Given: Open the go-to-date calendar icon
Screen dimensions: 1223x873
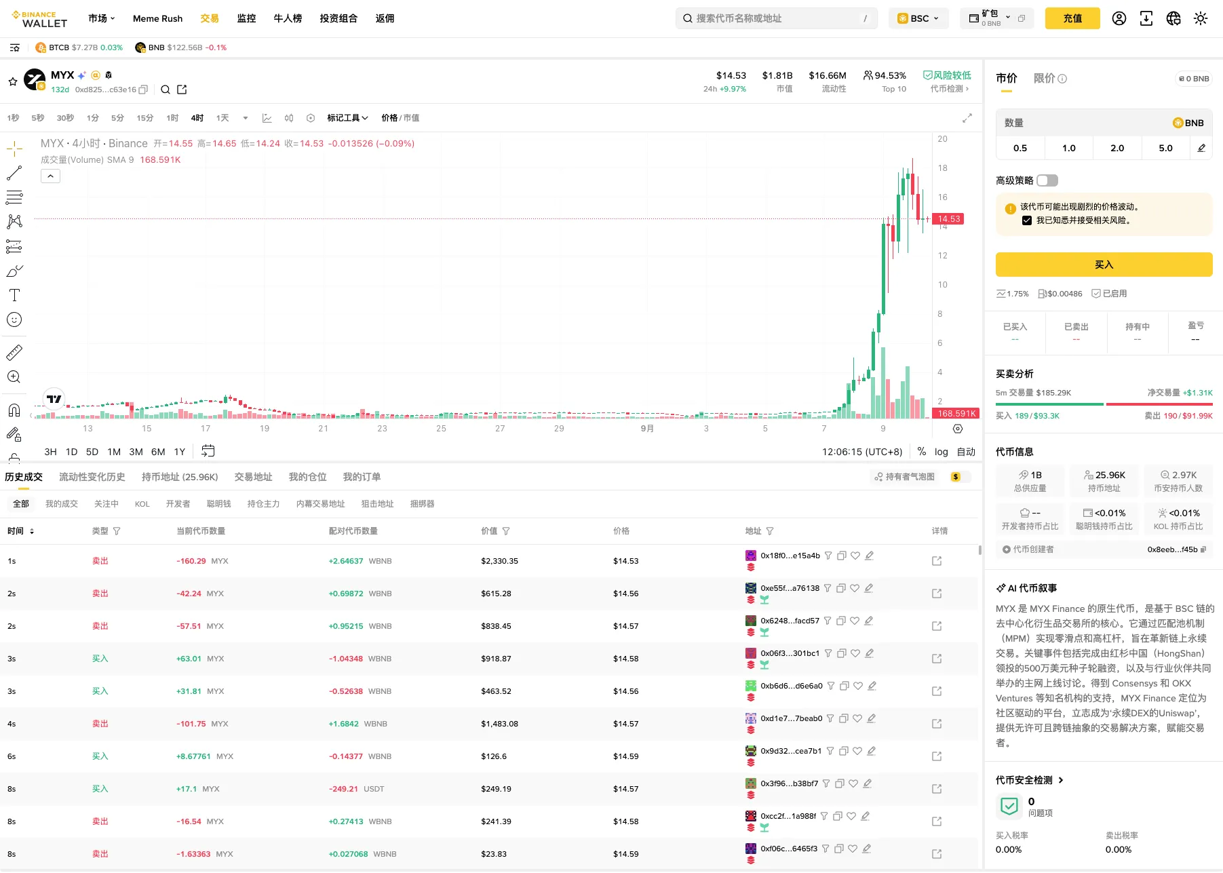Looking at the screenshot, I should (208, 451).
